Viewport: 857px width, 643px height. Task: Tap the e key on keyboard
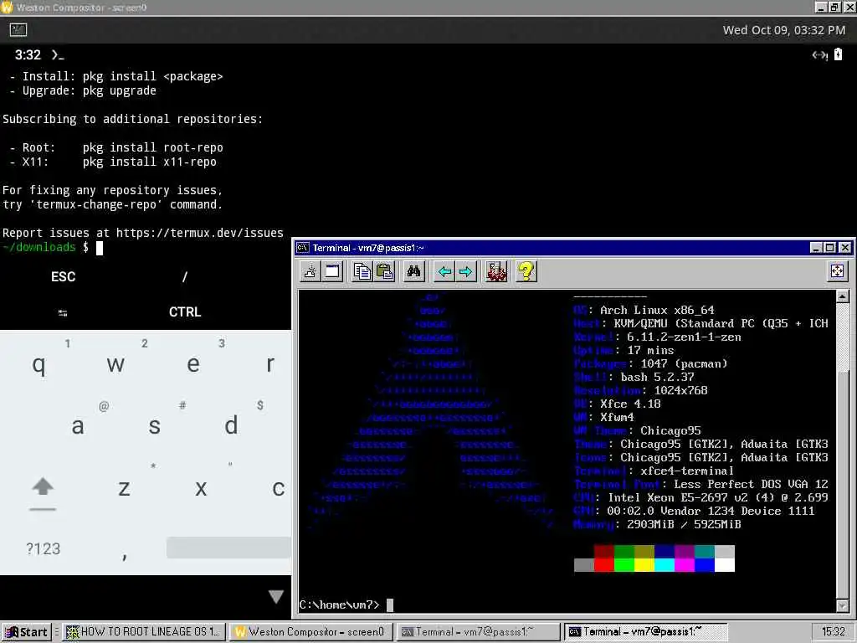193,364
